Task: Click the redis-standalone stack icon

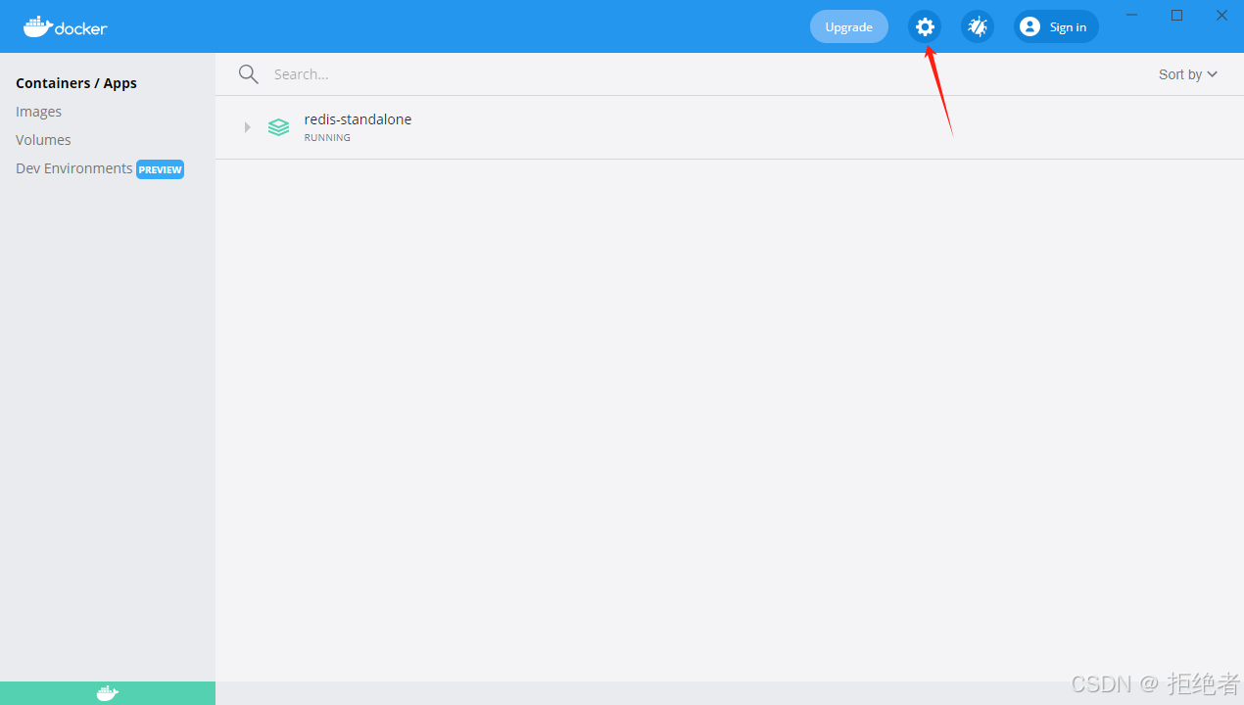Action: click(x=278, y=127)
